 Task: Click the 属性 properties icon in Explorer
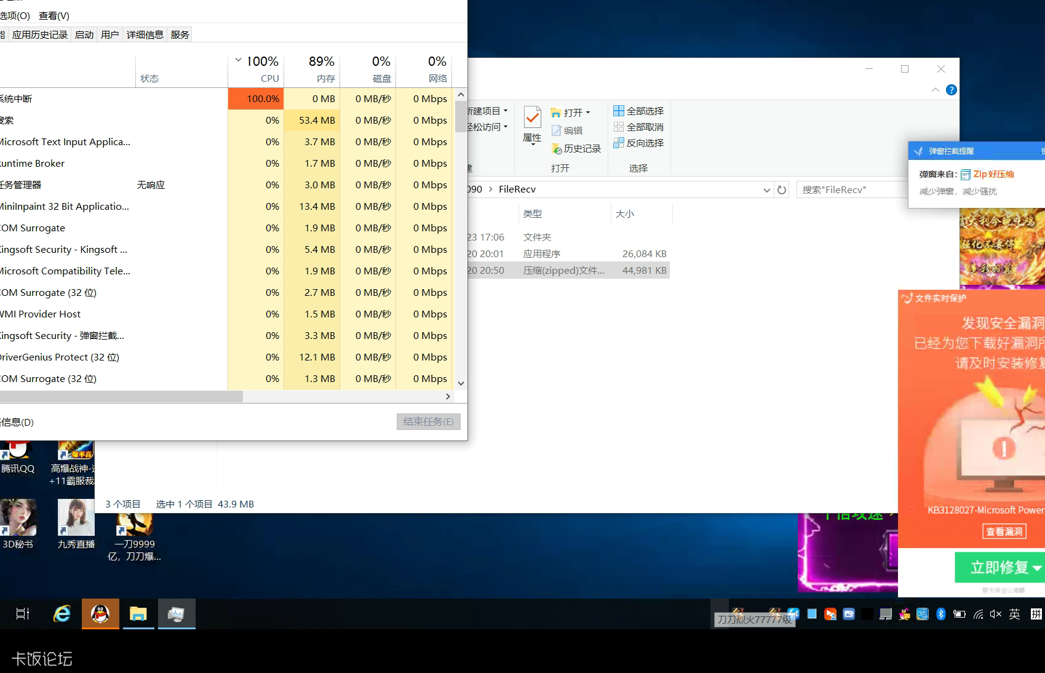point(532,125)
